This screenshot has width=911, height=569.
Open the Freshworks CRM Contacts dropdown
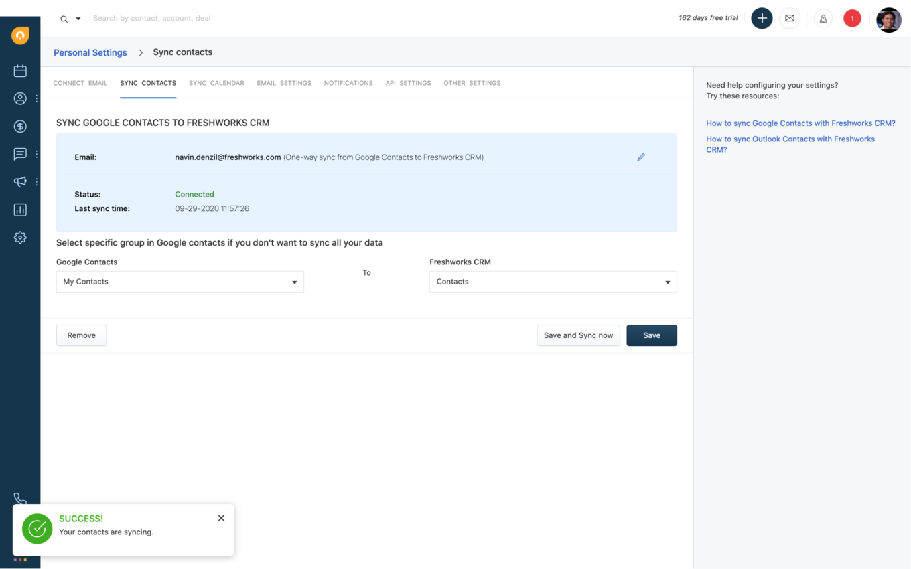(552, 281)
